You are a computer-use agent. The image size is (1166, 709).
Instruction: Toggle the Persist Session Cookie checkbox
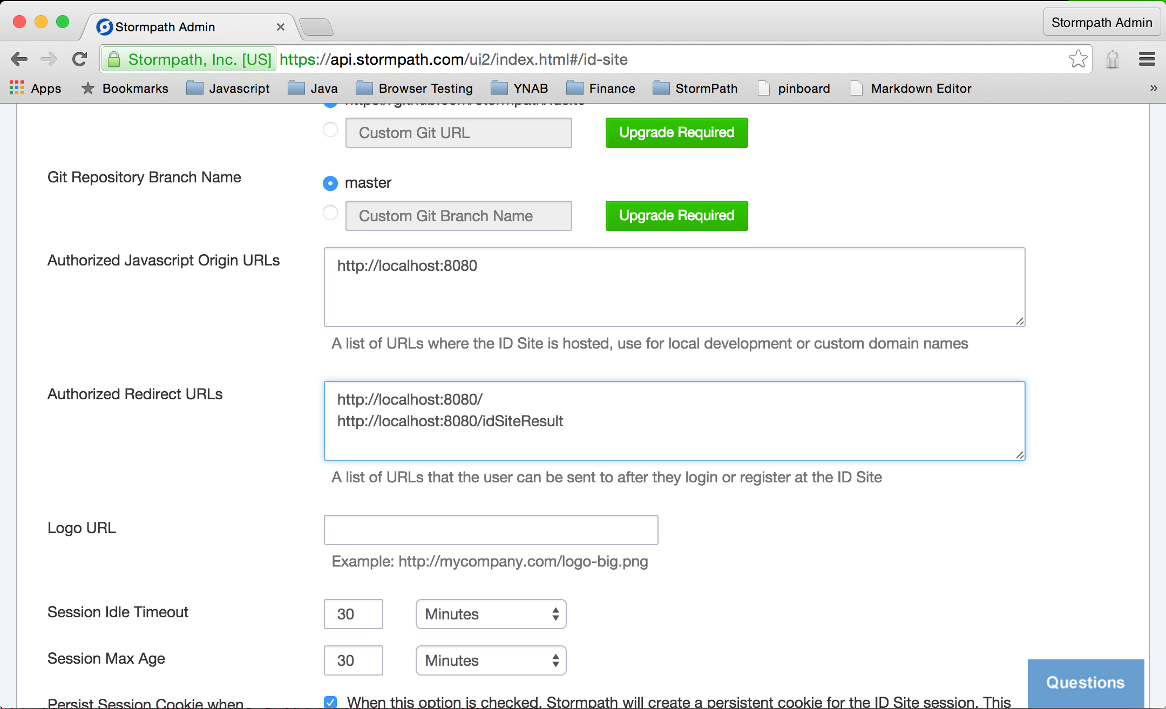(330, 702)
